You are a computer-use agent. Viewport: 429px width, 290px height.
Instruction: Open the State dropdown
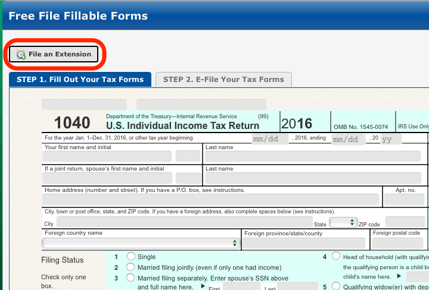pos(343,222)
